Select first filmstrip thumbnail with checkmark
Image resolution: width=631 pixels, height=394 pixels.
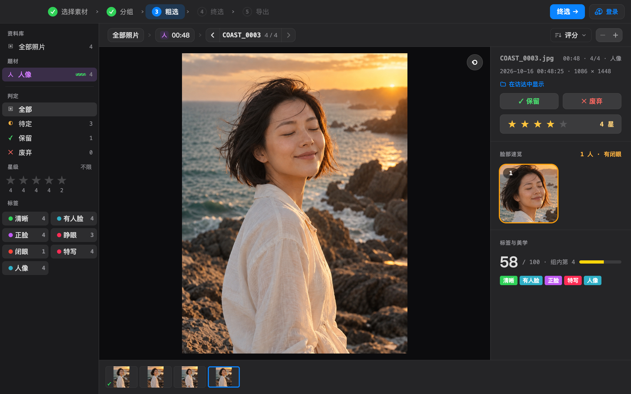[122, 377]
